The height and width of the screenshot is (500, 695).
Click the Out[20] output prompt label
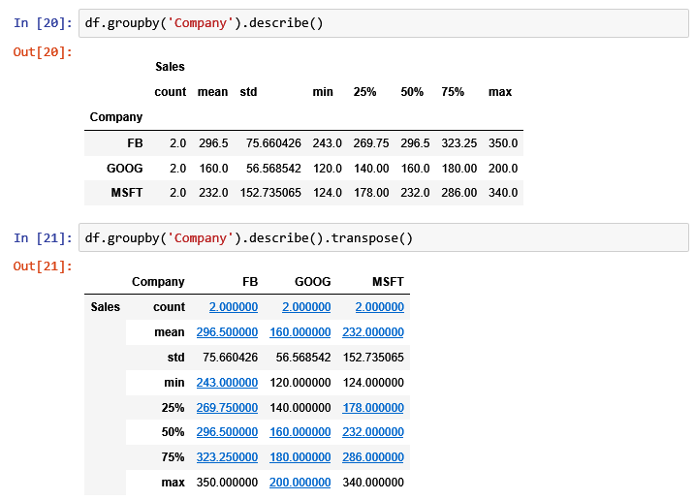(x=43, y=52)
